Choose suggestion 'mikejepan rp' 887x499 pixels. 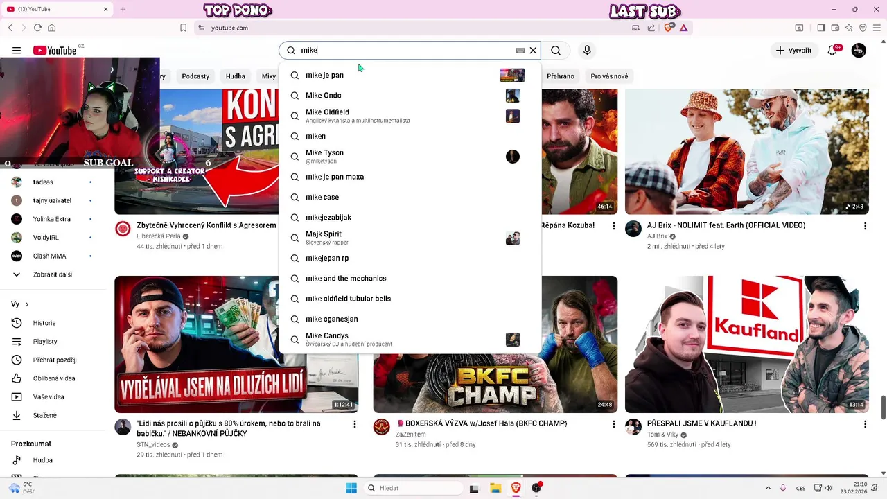click(x=410, y=258)
